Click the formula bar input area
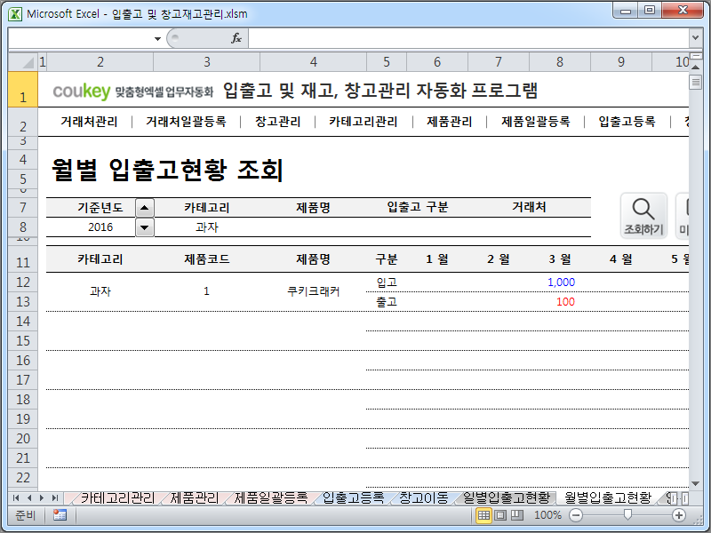 (x=468, y=38)
